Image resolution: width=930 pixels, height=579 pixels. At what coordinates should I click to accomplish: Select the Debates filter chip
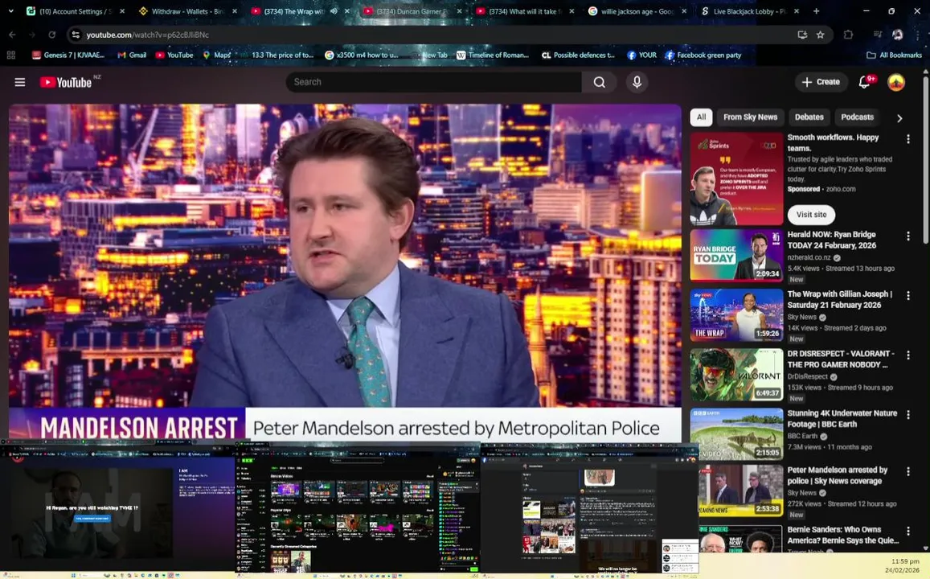pos(809,117)
